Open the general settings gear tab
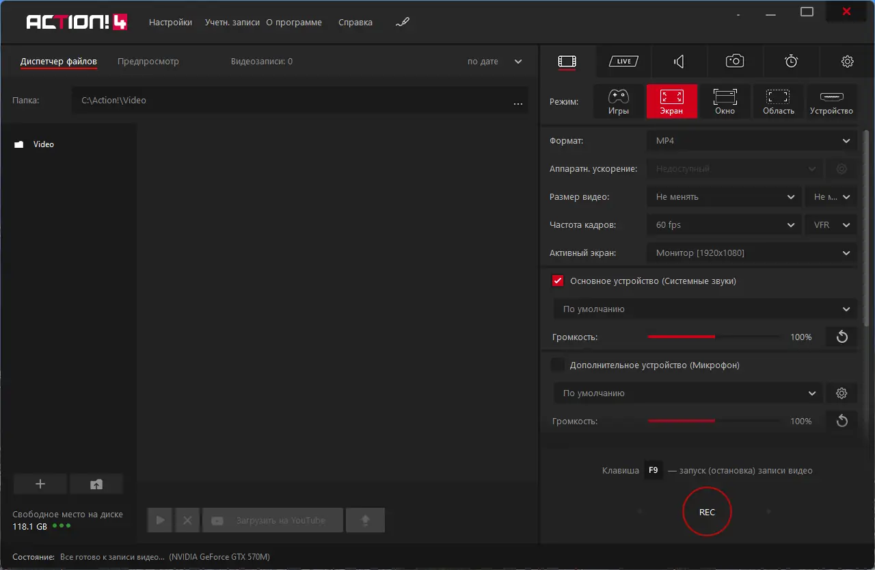 (847, 62)
